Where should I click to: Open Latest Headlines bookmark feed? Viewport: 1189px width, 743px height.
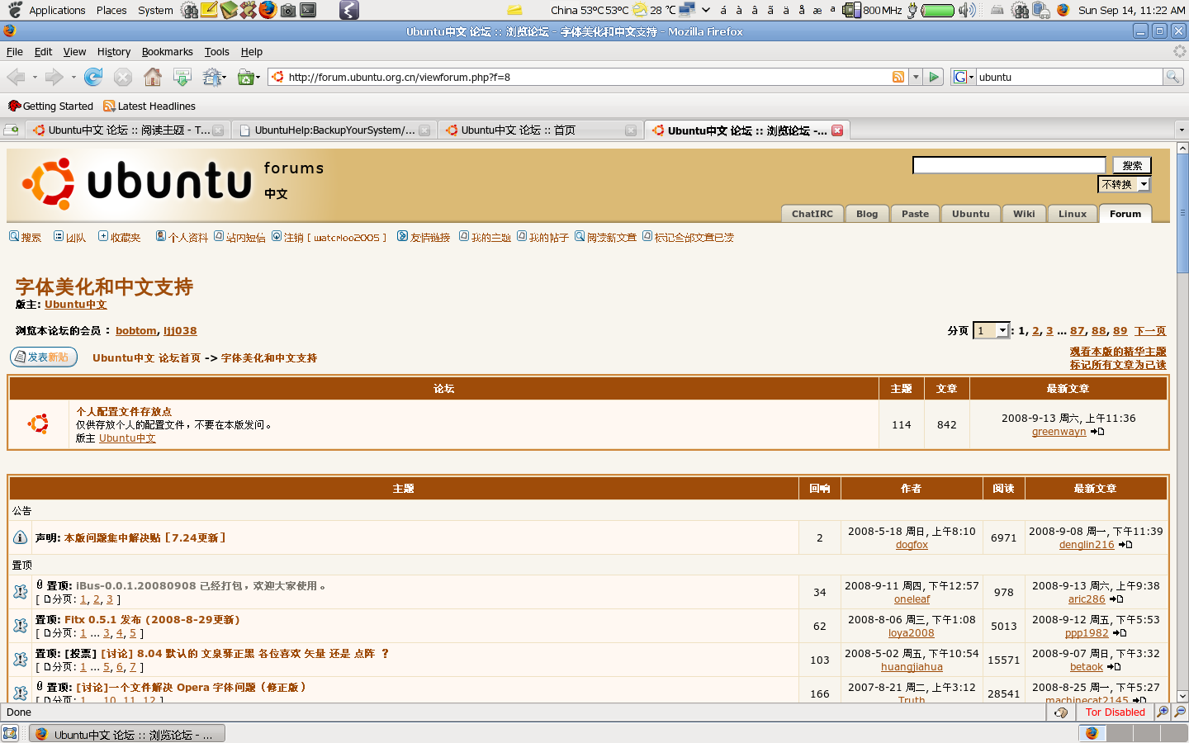[149, 106]
